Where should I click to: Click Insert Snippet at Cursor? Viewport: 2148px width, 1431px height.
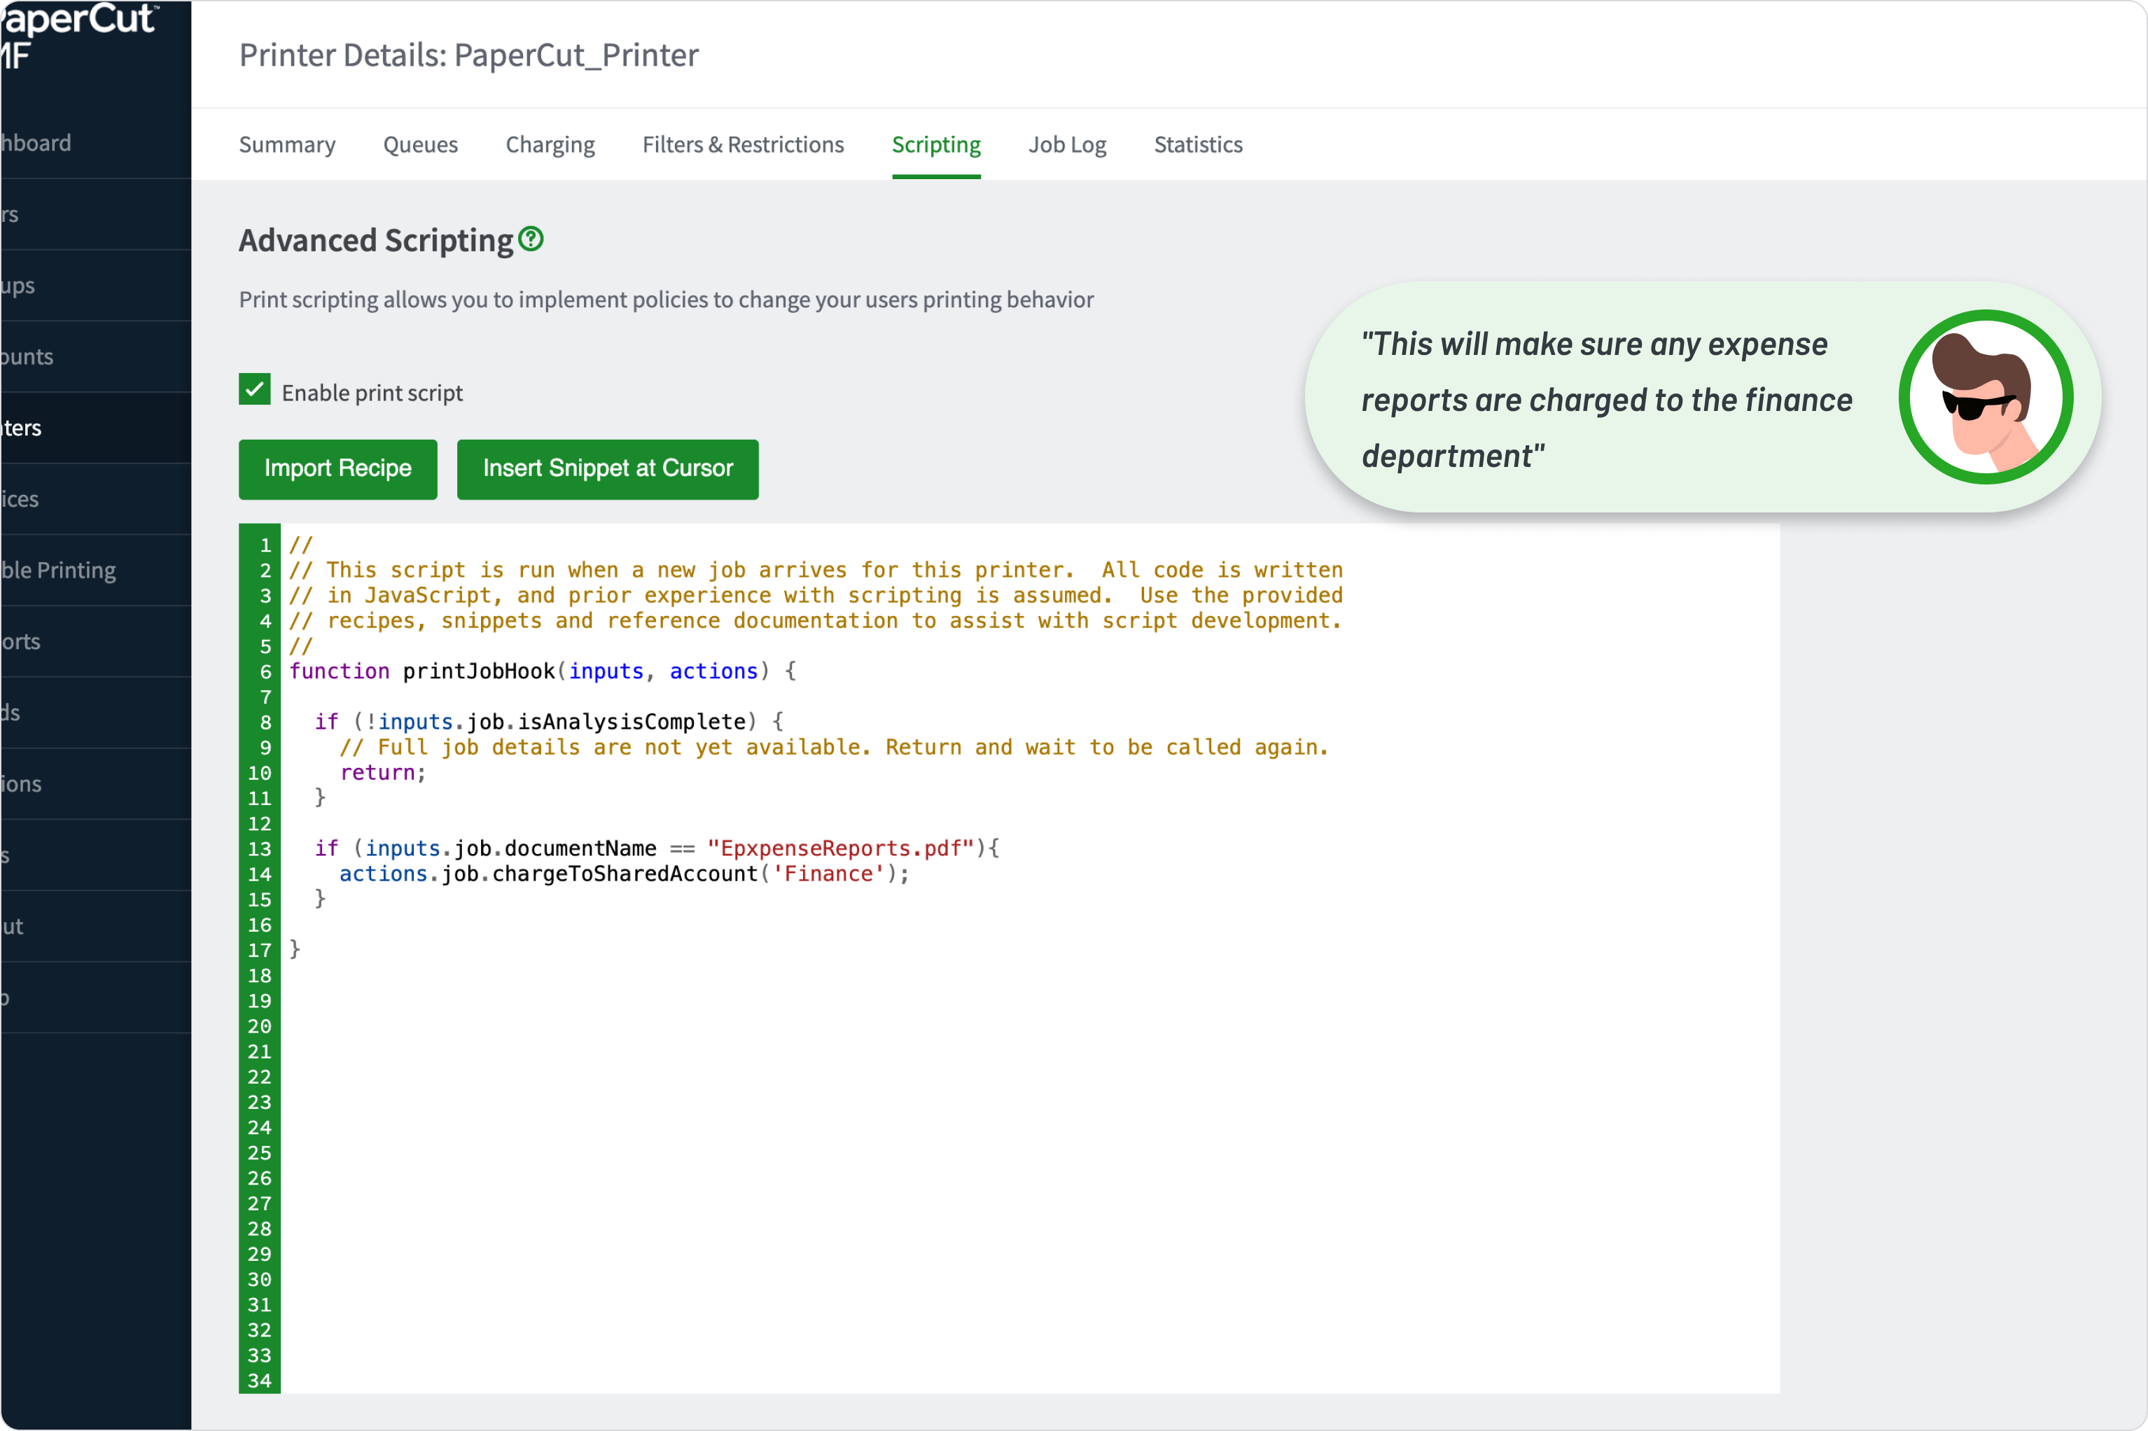pos(607,469)
